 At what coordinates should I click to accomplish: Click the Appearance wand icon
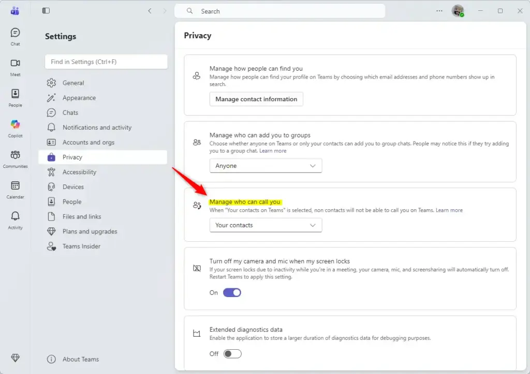pos(51,98)
